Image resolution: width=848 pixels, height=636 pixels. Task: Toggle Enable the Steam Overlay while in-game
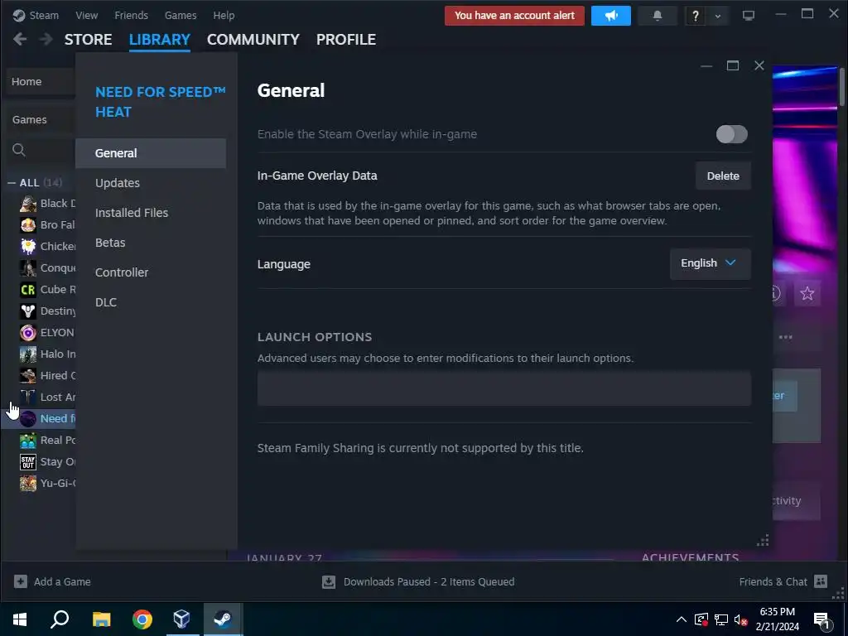click(731, 134)
